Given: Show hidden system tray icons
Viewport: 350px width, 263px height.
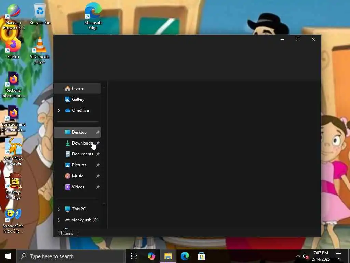Looking at the screenshot, I should click(298, 256).
